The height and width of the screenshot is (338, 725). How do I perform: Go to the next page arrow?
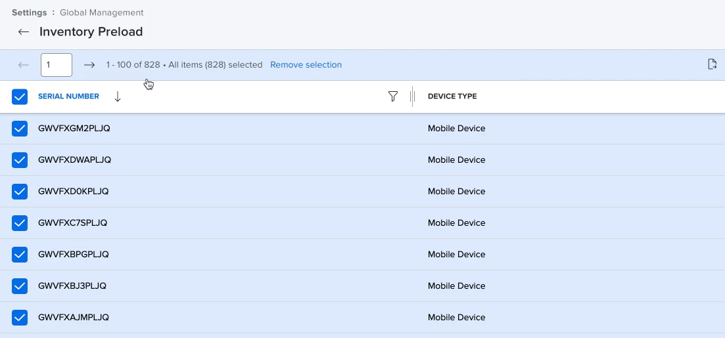89,65
